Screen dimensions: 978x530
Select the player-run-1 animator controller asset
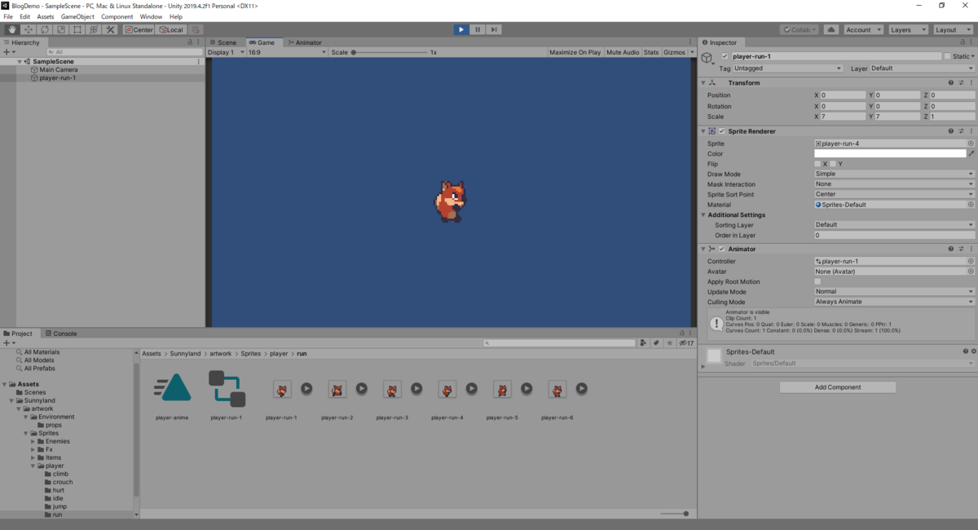(x=227, y=395)
